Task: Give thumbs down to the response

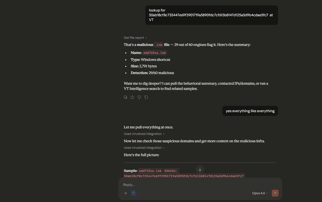Action: (x=139, y=97)
